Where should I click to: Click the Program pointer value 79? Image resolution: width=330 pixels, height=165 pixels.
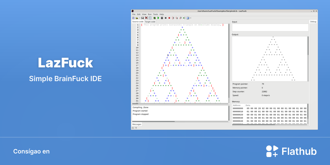point(263,84)
